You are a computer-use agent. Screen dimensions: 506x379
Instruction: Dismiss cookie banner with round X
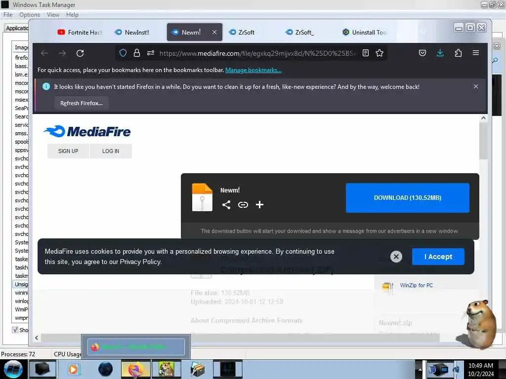(396, 257)
